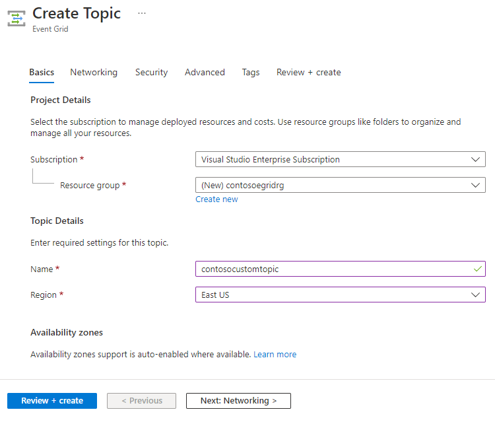
Task: Click the Next: Networking button
Action: point(238,401)
